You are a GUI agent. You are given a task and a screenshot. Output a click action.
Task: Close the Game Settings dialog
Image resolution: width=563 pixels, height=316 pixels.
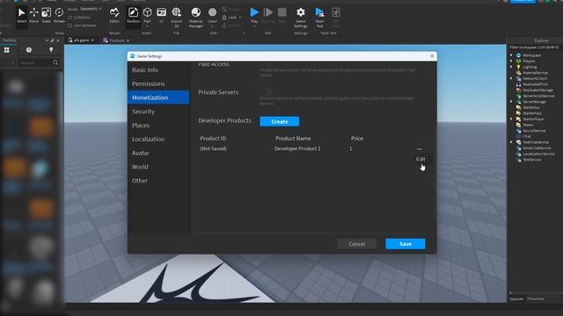tap(432, 56)
